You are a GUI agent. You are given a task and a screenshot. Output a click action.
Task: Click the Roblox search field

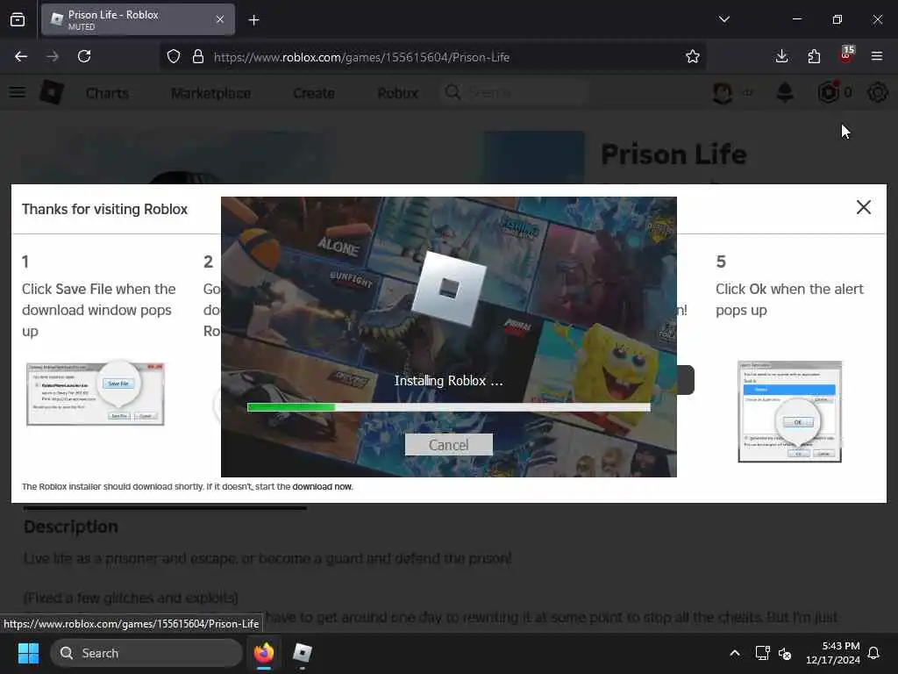point(514,92)
